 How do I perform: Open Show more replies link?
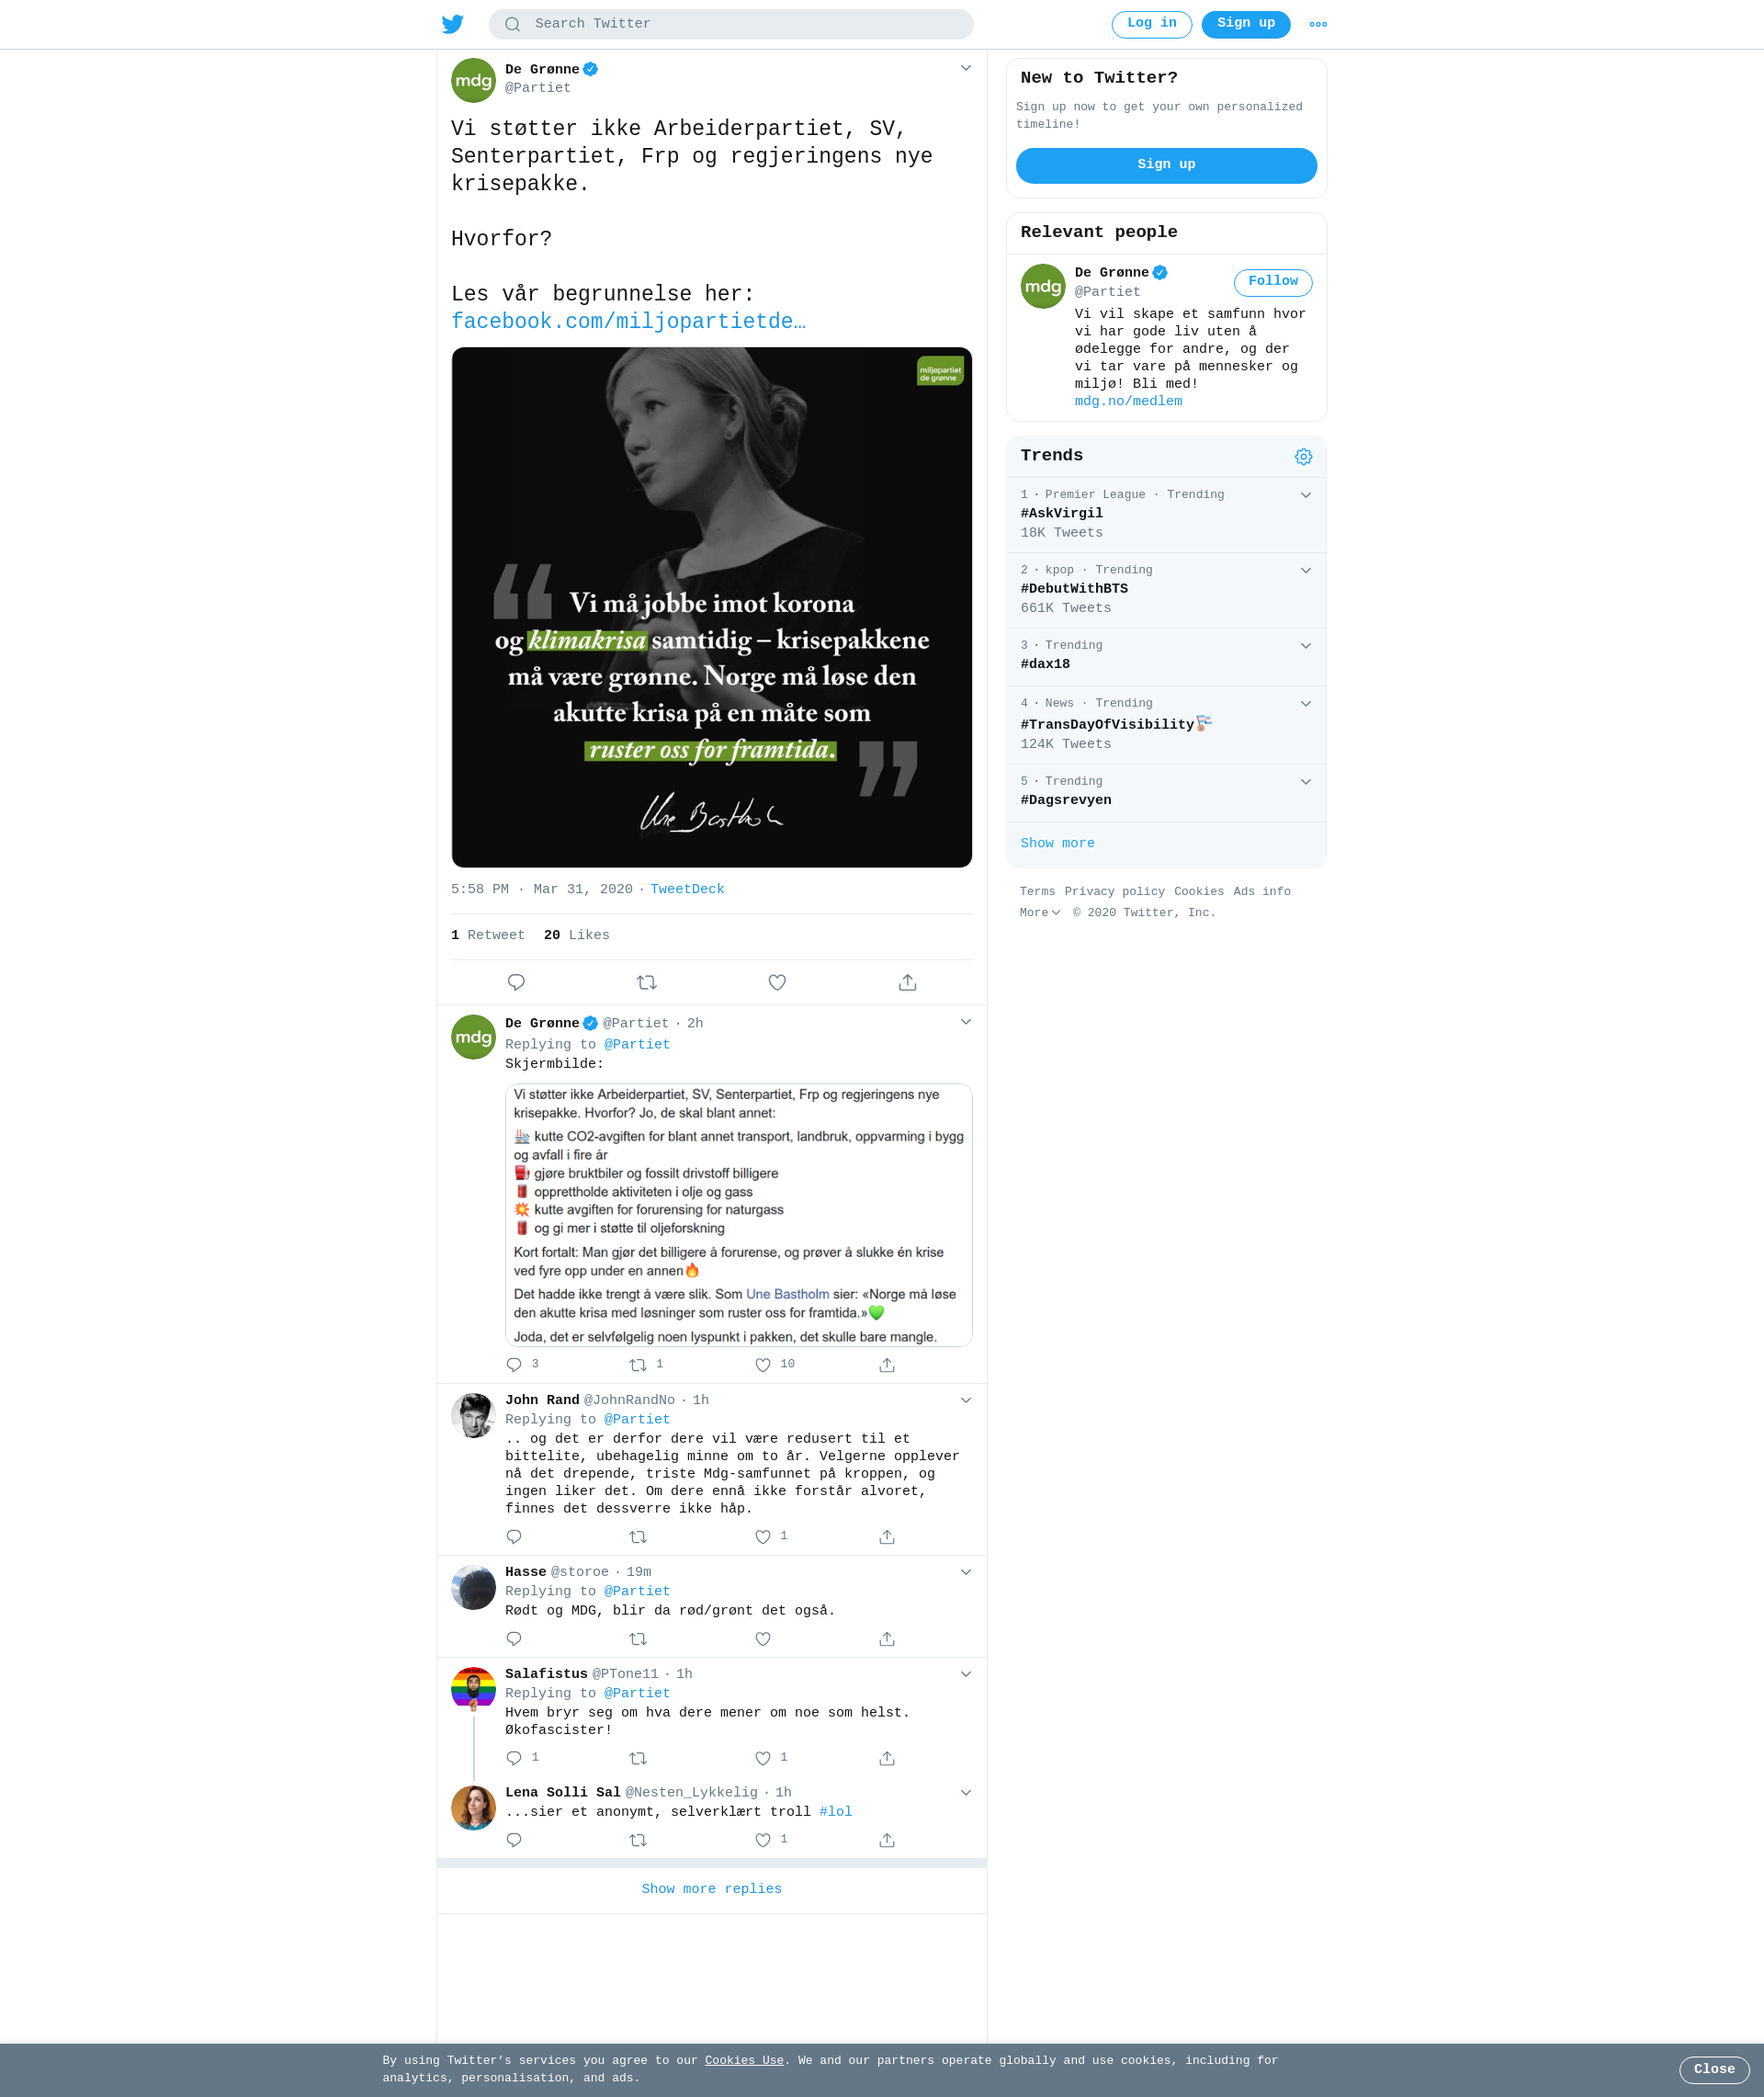pos(711,1888)
